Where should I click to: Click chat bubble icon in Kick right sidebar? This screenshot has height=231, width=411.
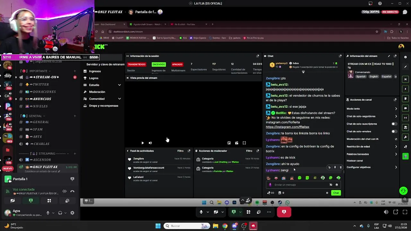(x=406, y=108)
